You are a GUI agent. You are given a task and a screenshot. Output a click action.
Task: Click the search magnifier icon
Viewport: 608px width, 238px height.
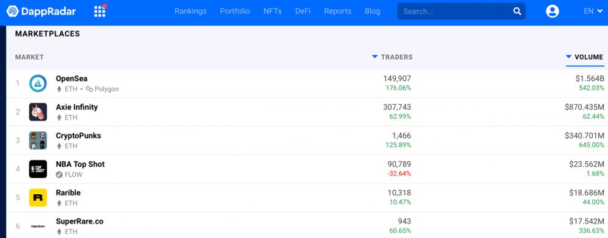click(517, 11)
